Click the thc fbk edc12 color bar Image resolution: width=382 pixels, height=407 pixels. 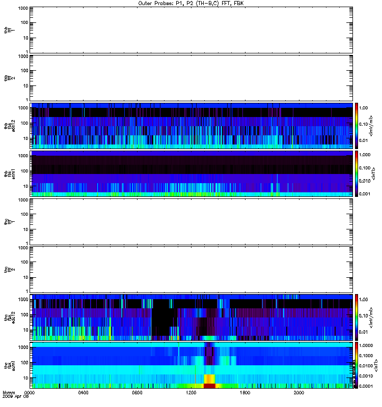click(x=357, y=317)
